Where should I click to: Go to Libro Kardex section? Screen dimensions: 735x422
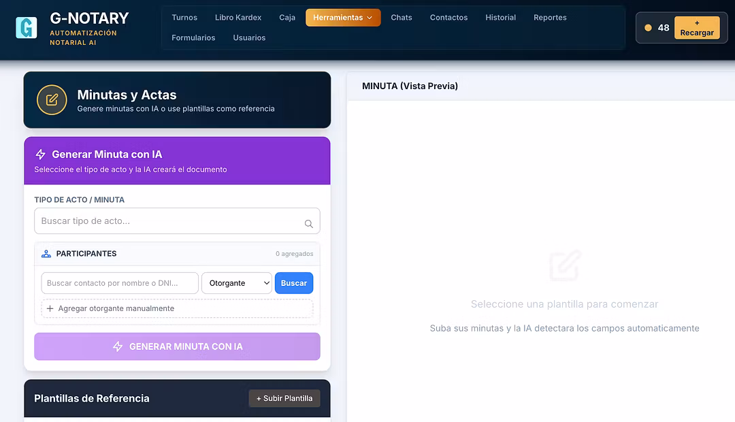coord(238,18)
